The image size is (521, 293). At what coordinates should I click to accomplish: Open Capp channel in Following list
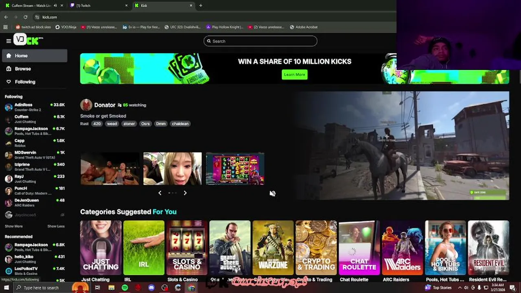(35, 143)
